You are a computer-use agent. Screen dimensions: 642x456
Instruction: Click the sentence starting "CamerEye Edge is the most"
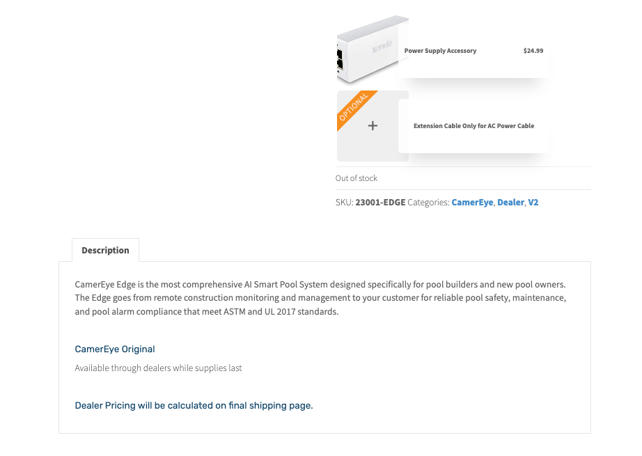pos(320,284)
